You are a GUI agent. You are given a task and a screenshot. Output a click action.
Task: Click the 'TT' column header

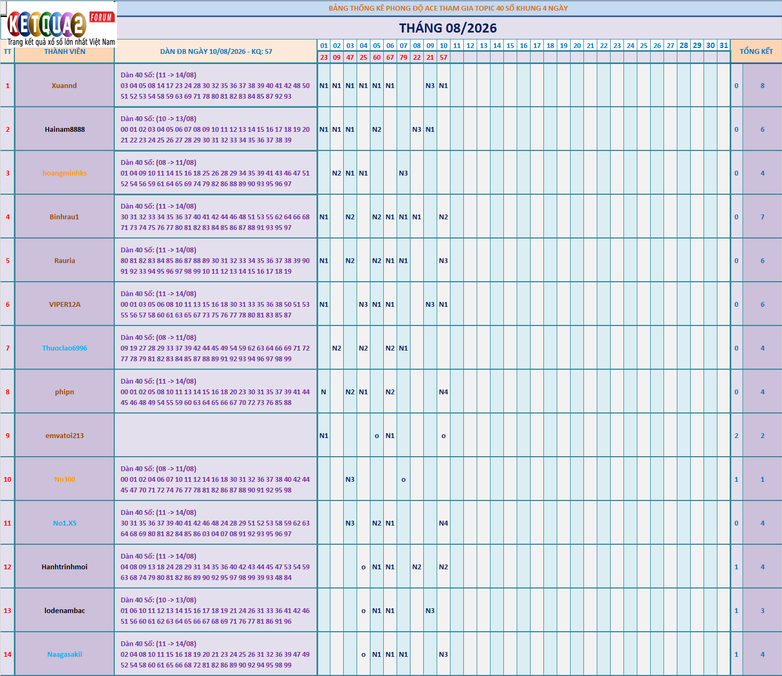click(7, 52)
